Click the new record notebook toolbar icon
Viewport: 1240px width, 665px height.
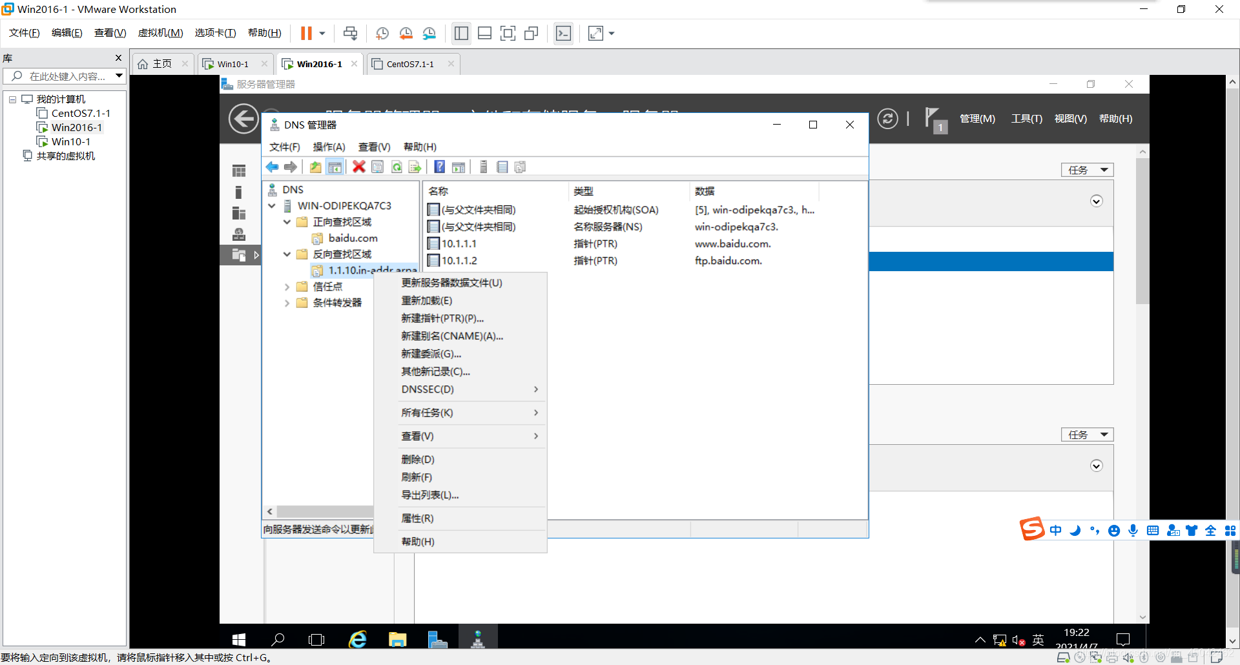click(502, 167)
